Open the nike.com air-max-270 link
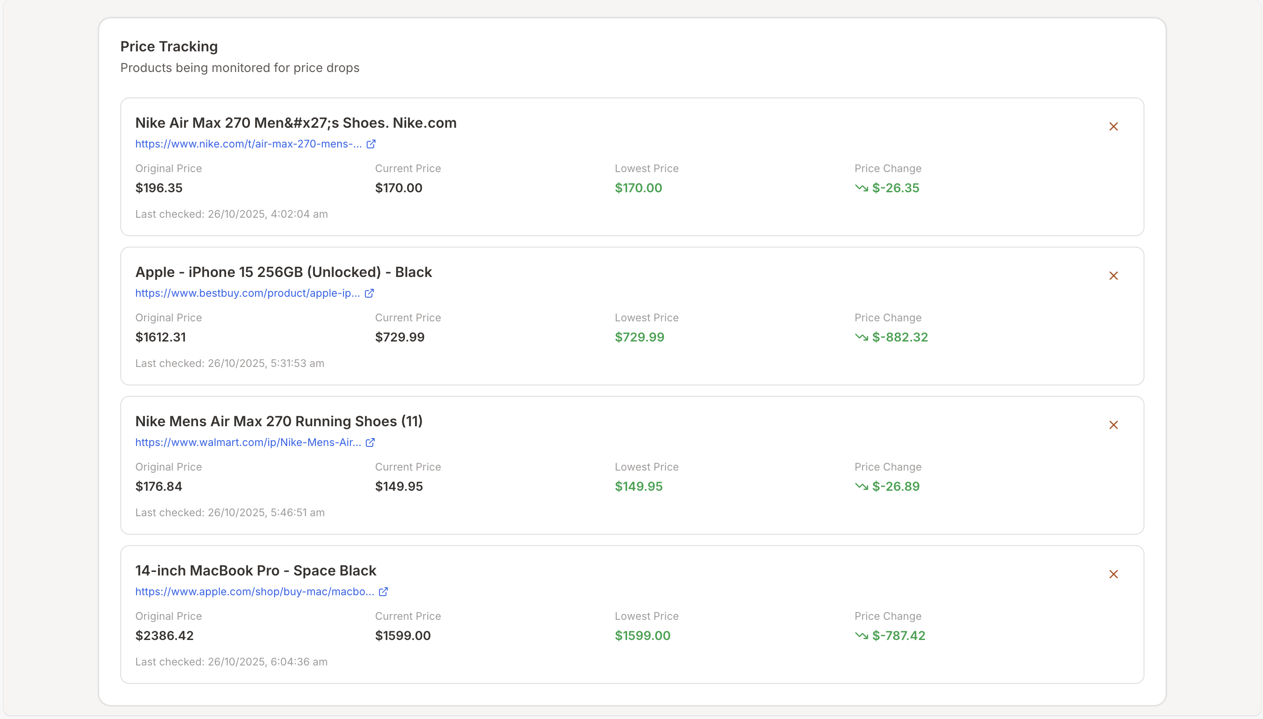This screenshot has height=719, width=1263. (249, 144)
